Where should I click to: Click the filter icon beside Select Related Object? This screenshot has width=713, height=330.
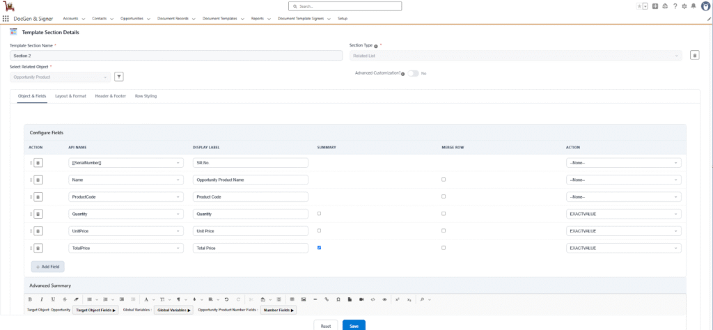[118, 77]
